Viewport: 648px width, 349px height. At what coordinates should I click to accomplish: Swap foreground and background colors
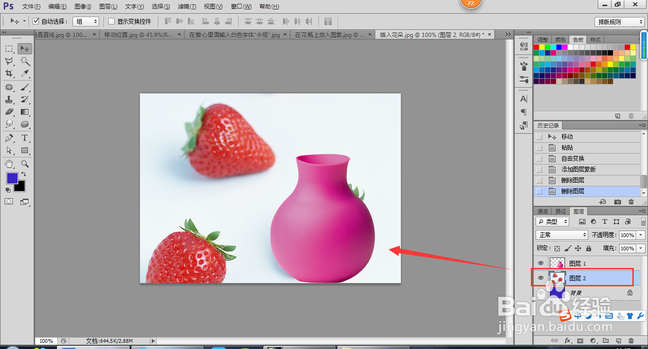click(24, 174)
